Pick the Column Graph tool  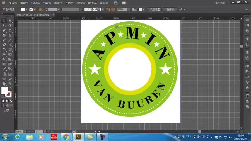tap(10, 74)
